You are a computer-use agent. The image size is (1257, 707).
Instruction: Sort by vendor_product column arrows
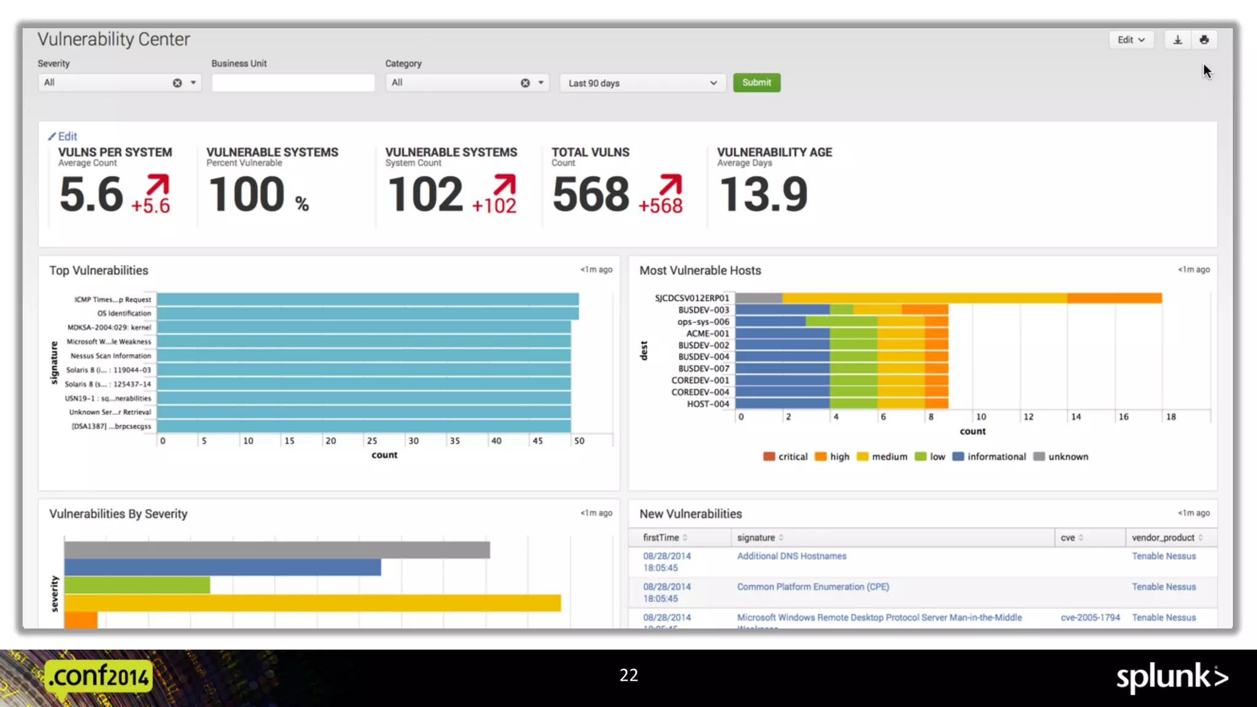(x=1200, y=538)
